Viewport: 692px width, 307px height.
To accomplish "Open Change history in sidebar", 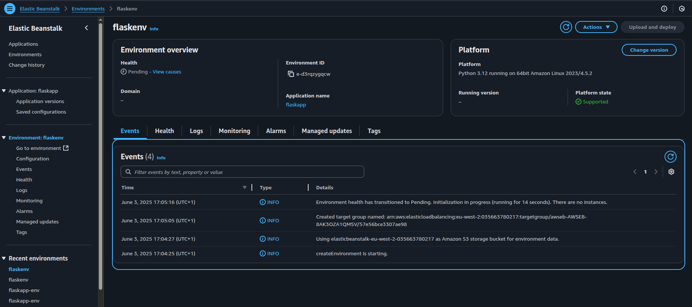I will click(27, 65).
